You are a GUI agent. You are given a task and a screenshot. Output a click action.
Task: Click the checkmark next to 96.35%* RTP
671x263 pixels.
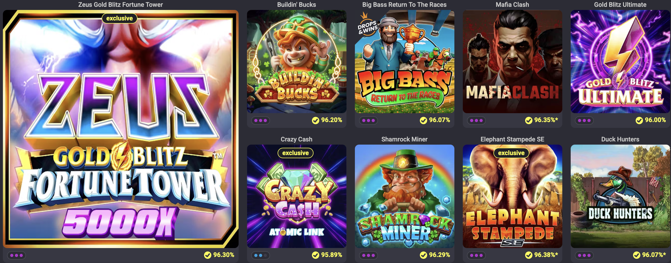point(529,120)
